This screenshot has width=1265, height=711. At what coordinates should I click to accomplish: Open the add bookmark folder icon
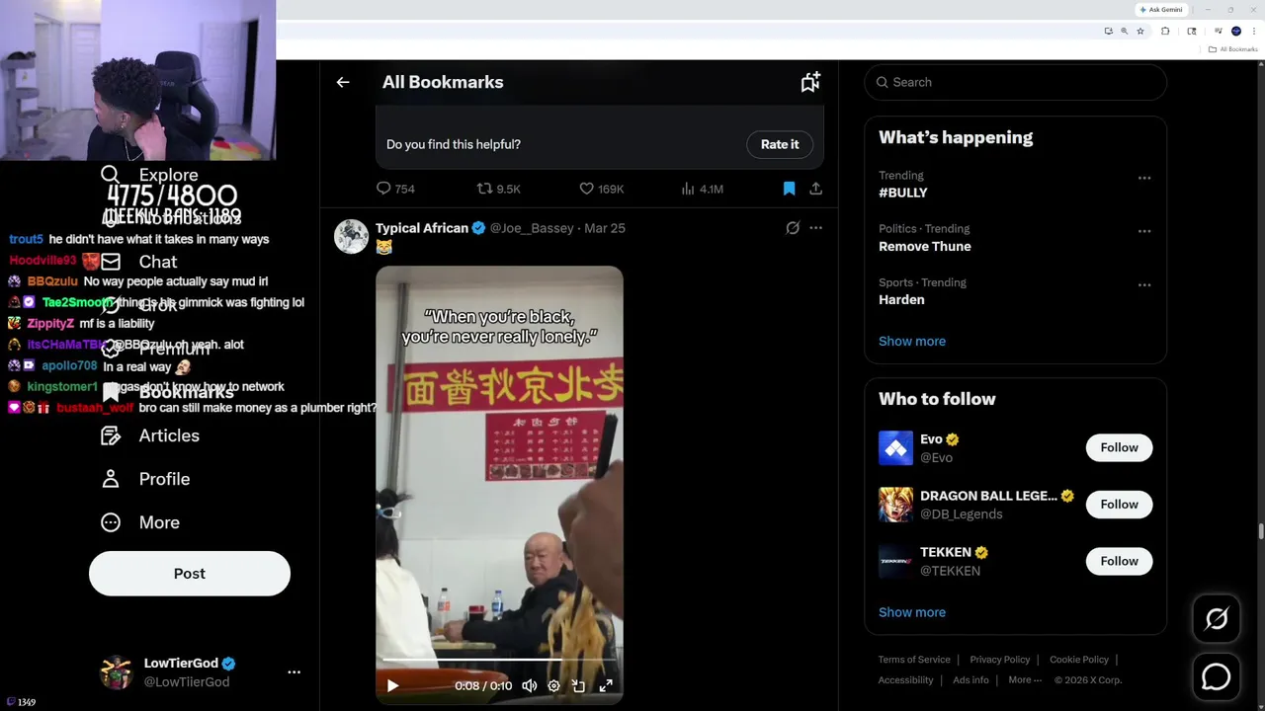tap(810, 82)
